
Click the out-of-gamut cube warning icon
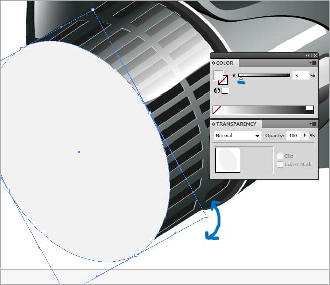[217, 91]
